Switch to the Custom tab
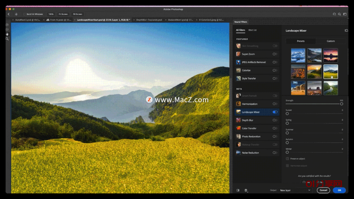The image size is (354, 199). (331, 41)
